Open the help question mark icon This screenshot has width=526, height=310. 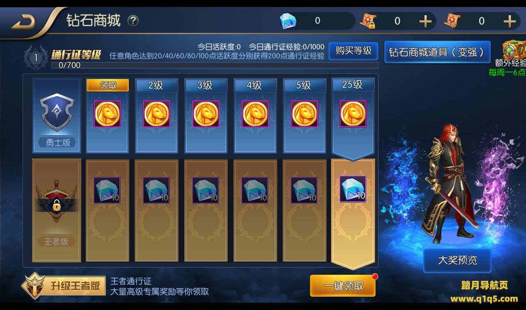click(x=133, y=21)
